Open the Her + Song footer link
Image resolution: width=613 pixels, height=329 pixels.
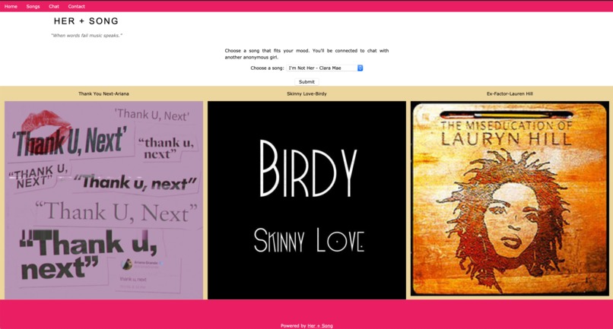point(320,325)
